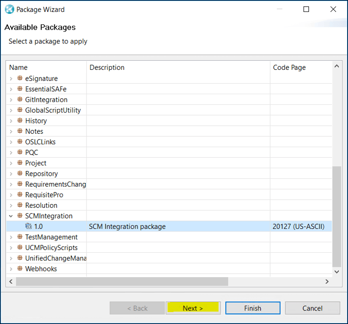Click the Finish button
Viewport: 348px width, 324px height.
pyautogui.click(x=253, y=308)
